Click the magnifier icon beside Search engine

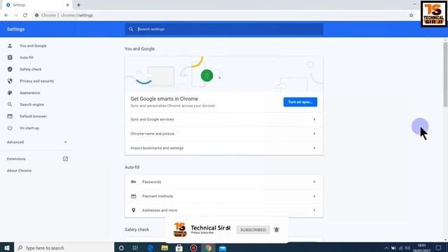point(10,104)
